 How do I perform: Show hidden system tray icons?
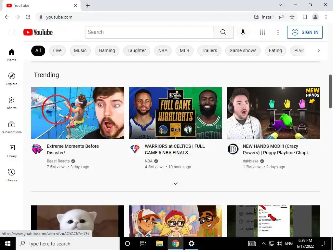tap(263, 243)
